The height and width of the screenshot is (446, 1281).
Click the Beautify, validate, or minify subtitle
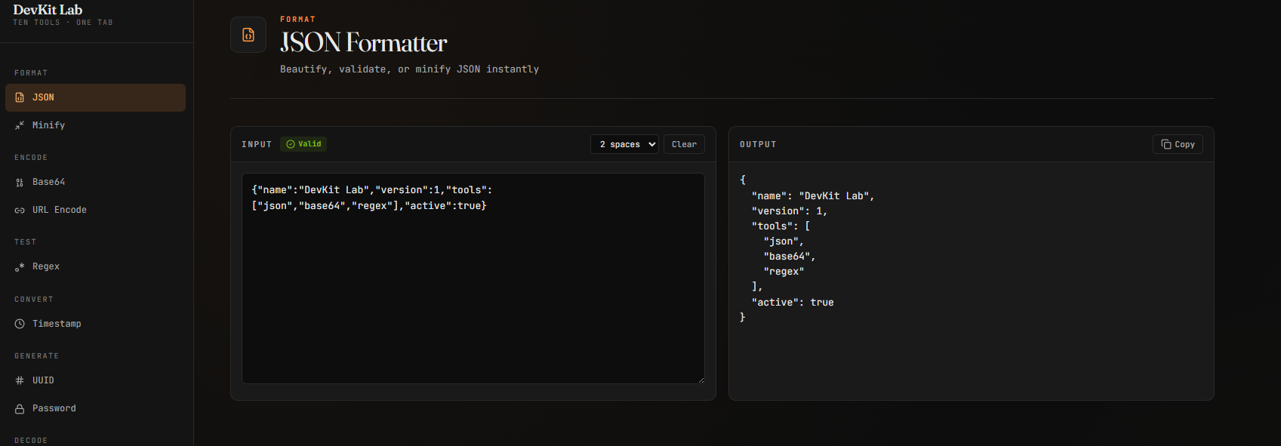pos(410,69)
